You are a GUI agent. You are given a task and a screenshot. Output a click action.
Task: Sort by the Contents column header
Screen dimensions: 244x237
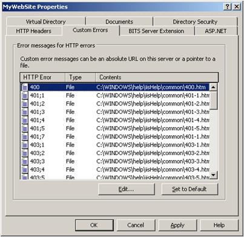(157, 77)
